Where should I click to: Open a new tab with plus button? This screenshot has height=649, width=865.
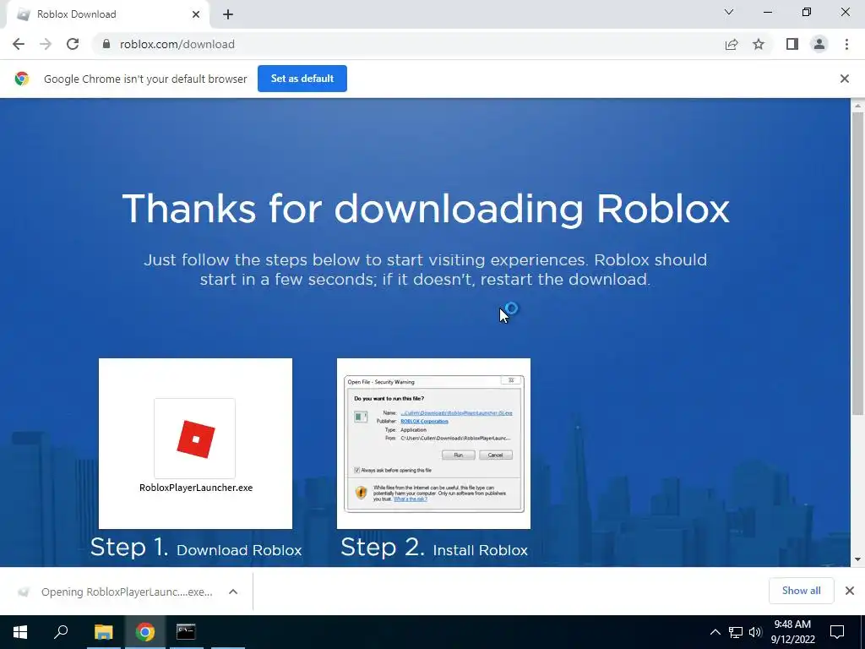[x=228, y=14]
